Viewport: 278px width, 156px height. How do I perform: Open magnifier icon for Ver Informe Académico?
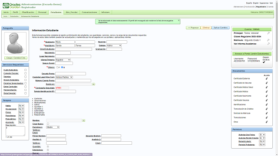pos(268,44)
